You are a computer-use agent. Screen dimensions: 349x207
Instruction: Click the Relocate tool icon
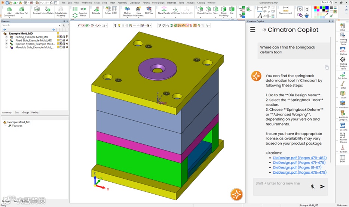pyautogui.click(x=96, y=9)
